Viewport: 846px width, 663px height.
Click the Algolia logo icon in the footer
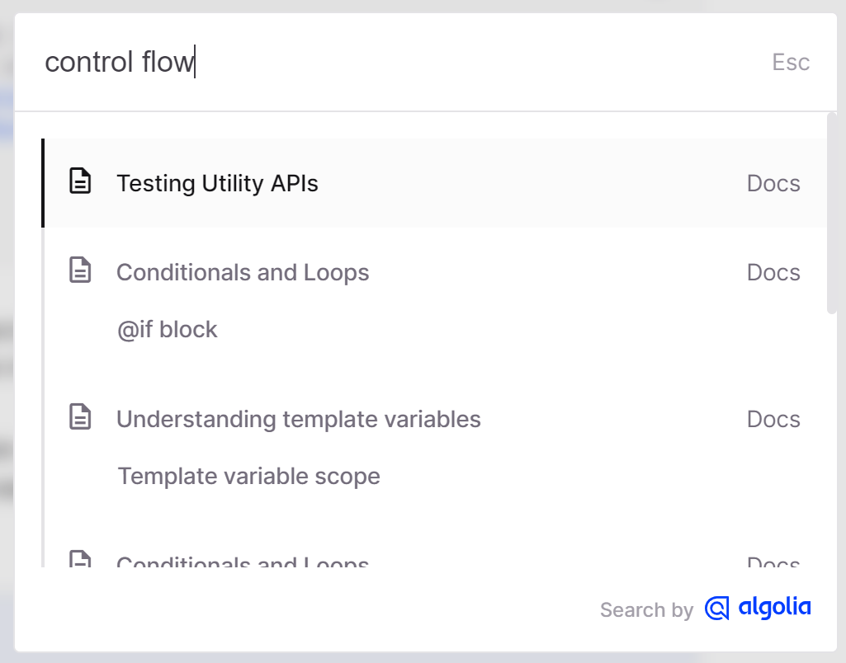pos(714,609)
